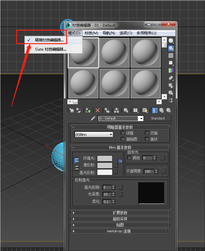Expand the mental ray 连接 rollout

pyautogui.click(x=119, y=231)
